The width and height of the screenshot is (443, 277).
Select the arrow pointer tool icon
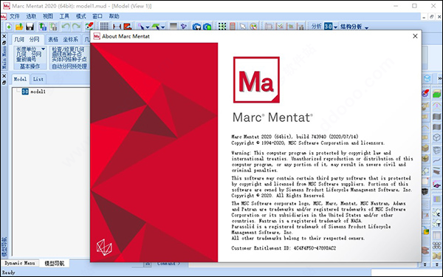click(x=243, y=27)
